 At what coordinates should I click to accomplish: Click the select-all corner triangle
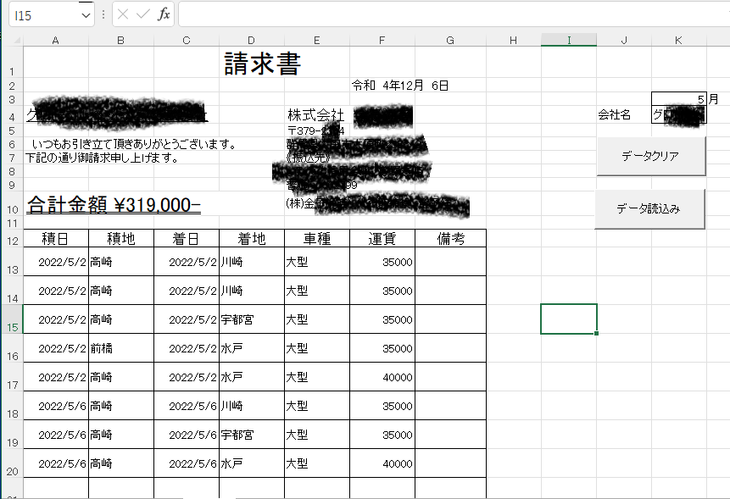point(16,41)
